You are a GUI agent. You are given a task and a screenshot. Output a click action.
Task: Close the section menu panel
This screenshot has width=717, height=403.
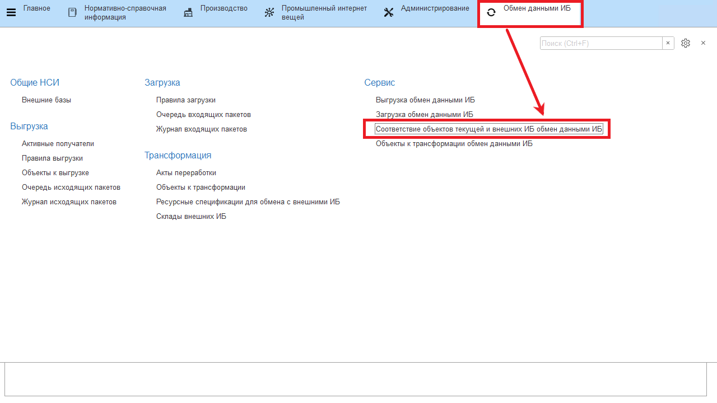703,43
